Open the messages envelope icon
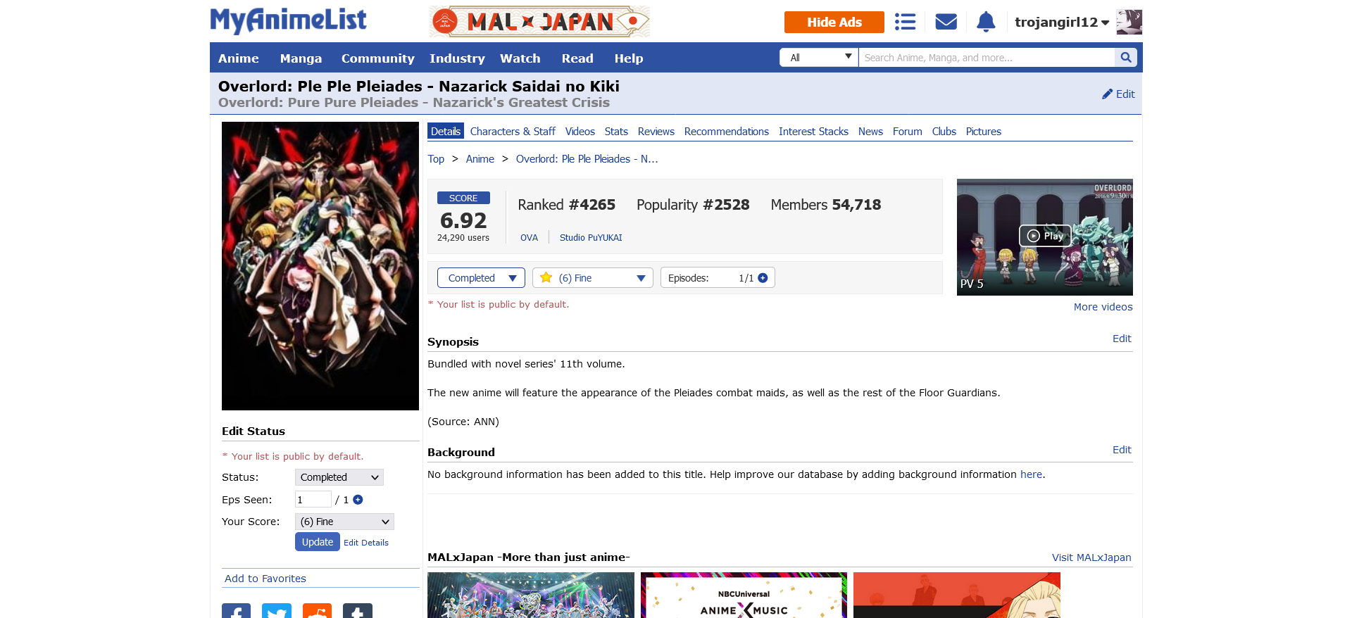This screenshot has width=1352, height=618. [946, 22]
